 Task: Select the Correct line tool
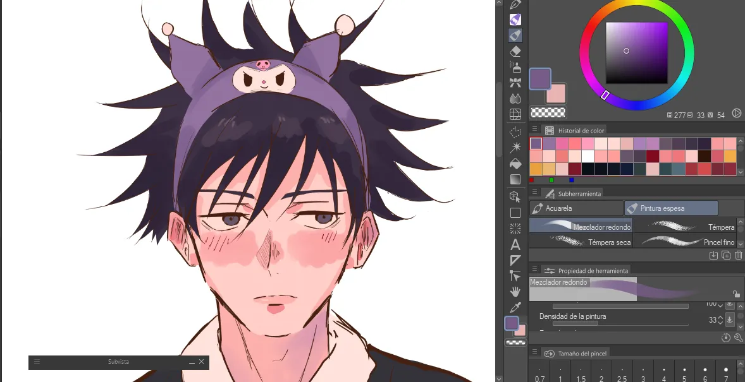515,276
